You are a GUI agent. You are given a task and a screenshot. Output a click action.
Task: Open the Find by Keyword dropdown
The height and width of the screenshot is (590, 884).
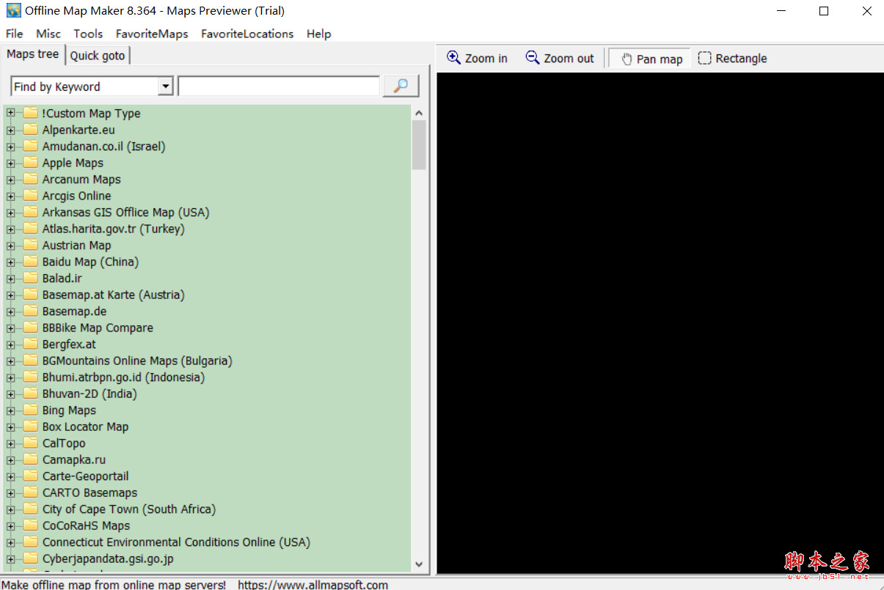[166, 86]
